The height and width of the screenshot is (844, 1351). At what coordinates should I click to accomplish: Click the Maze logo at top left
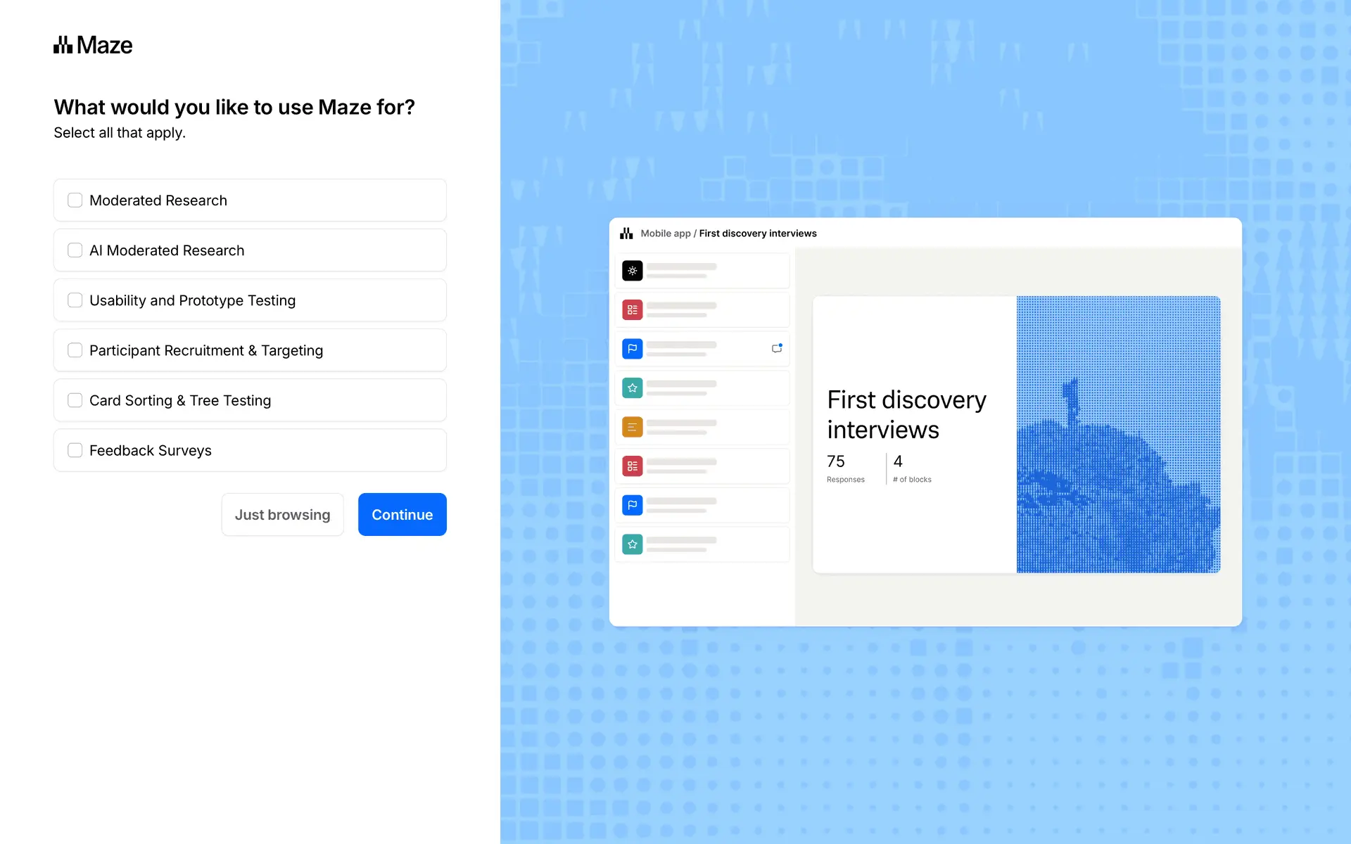93,45
